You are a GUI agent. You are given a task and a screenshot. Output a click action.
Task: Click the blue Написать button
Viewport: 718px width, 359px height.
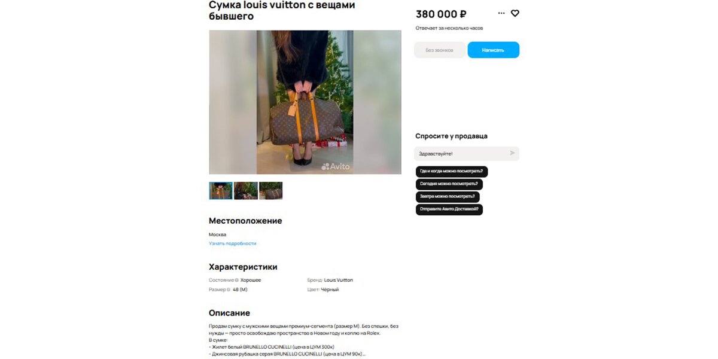(x=493, y=50)
